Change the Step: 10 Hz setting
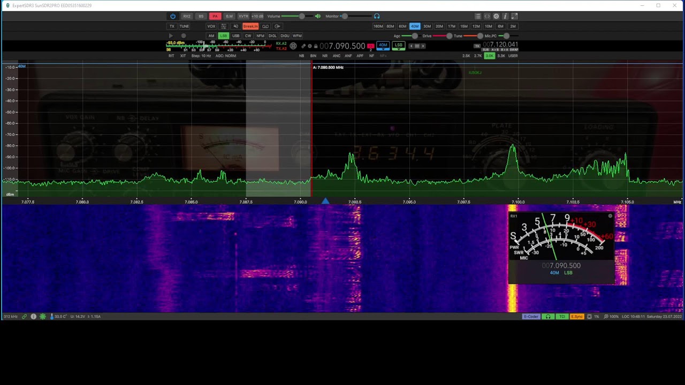Image resolution: width=685 pixels, height=385 pixels. [201, 56]
